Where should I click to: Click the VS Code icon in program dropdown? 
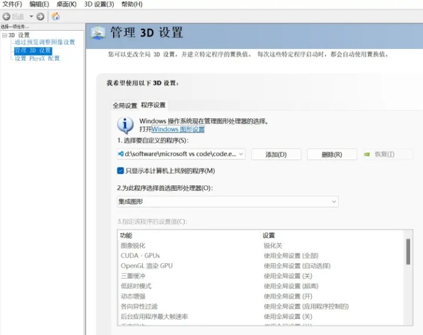pos(121,154)
